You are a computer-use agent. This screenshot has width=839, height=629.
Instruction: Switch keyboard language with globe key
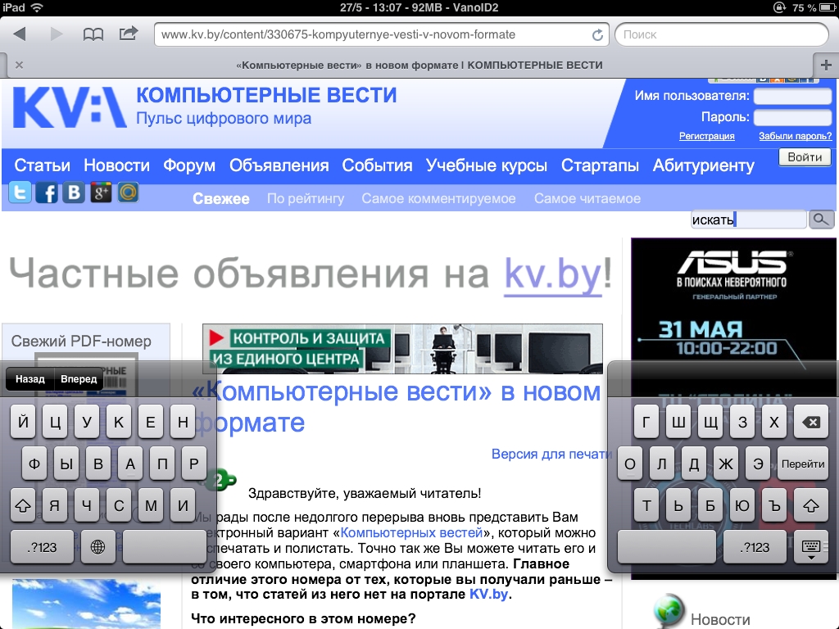tap(98, 547)
